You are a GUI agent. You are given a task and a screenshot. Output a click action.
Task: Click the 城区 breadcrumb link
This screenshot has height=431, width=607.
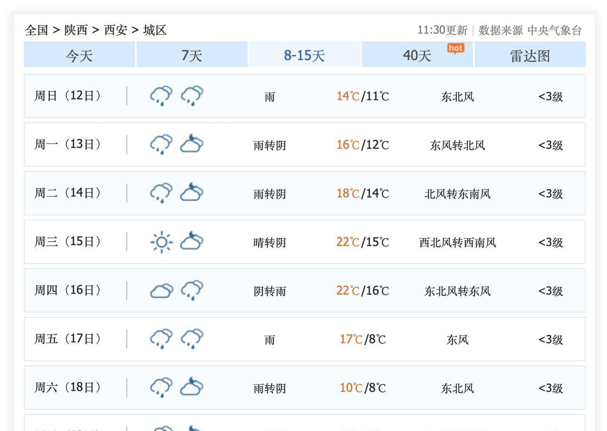point(155,30)
